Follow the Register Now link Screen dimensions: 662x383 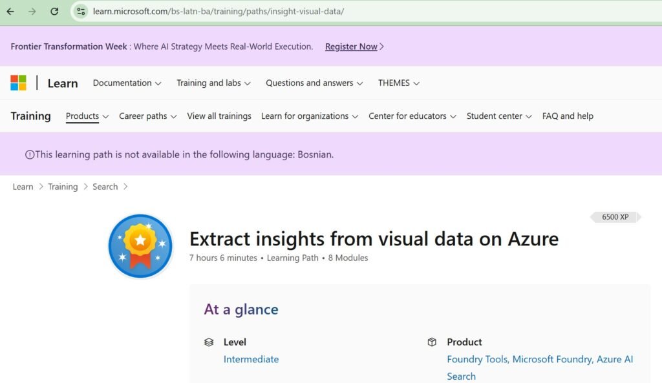351,47
